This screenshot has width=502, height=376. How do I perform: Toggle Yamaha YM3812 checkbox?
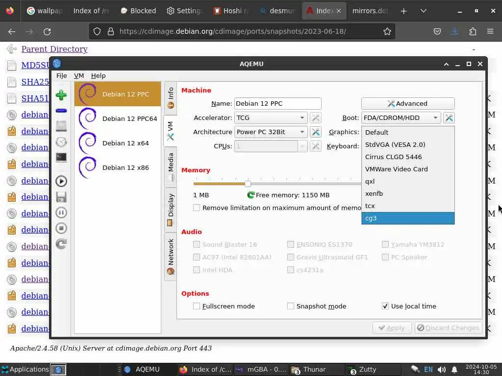pyautogui.click(x=385, y=245)
